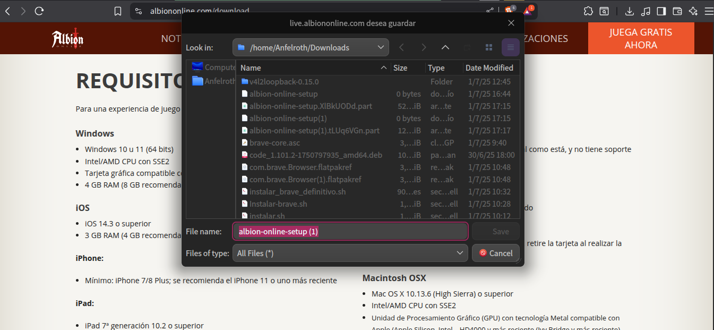Sort files by the Type column
This screenshot has height=330, width=714.
[x=444, y=67]
